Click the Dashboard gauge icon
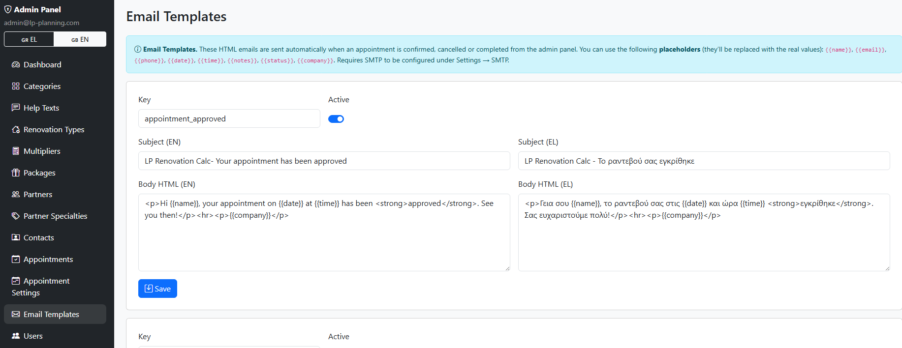The image size is (902, 348). 16,64
